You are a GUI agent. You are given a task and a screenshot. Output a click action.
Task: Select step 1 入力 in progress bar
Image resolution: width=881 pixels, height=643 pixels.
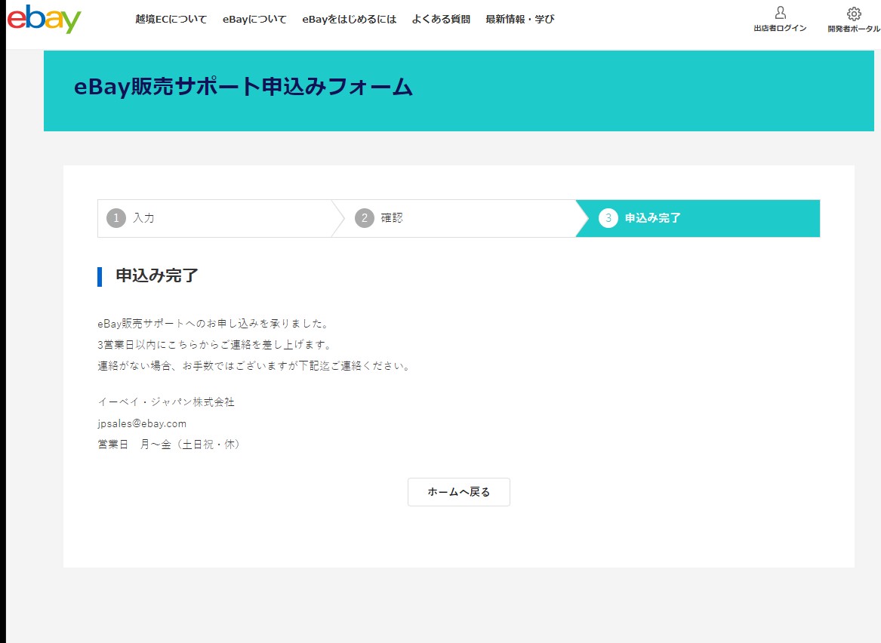214,218
